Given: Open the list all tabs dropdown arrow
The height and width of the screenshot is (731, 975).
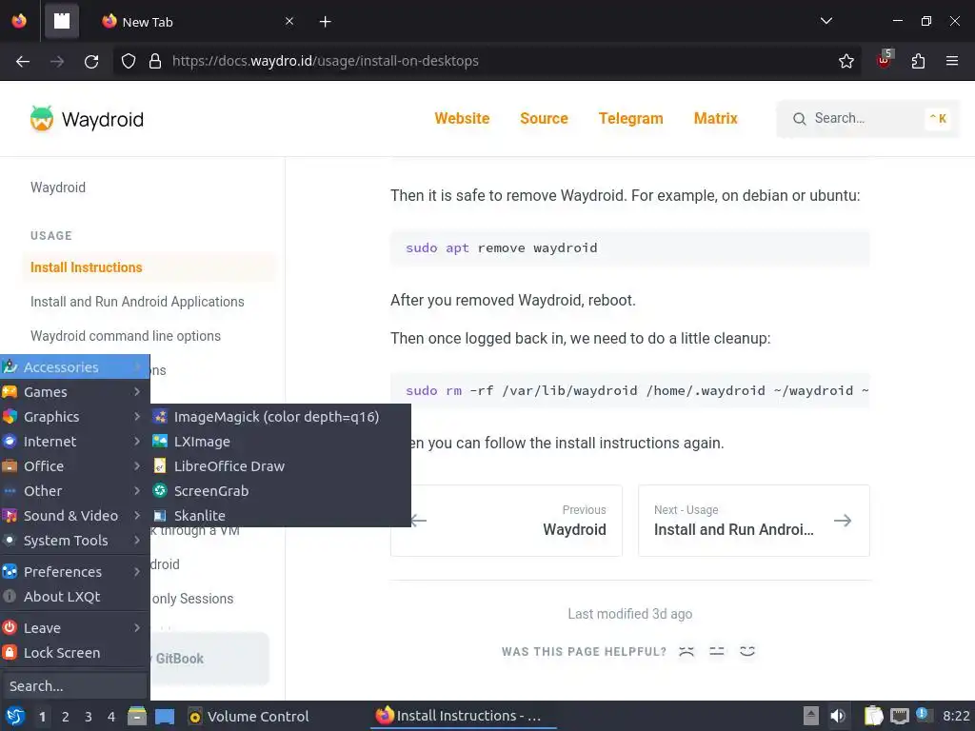Looking at the screenshot, I should [826, 21].
